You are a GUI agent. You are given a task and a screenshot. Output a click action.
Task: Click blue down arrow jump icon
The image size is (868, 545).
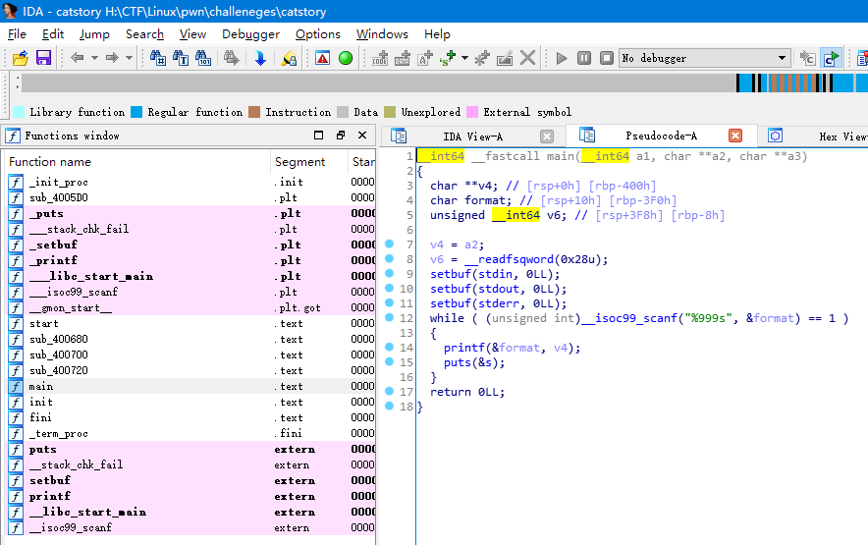pyautogui.click(x=260, y=58)
